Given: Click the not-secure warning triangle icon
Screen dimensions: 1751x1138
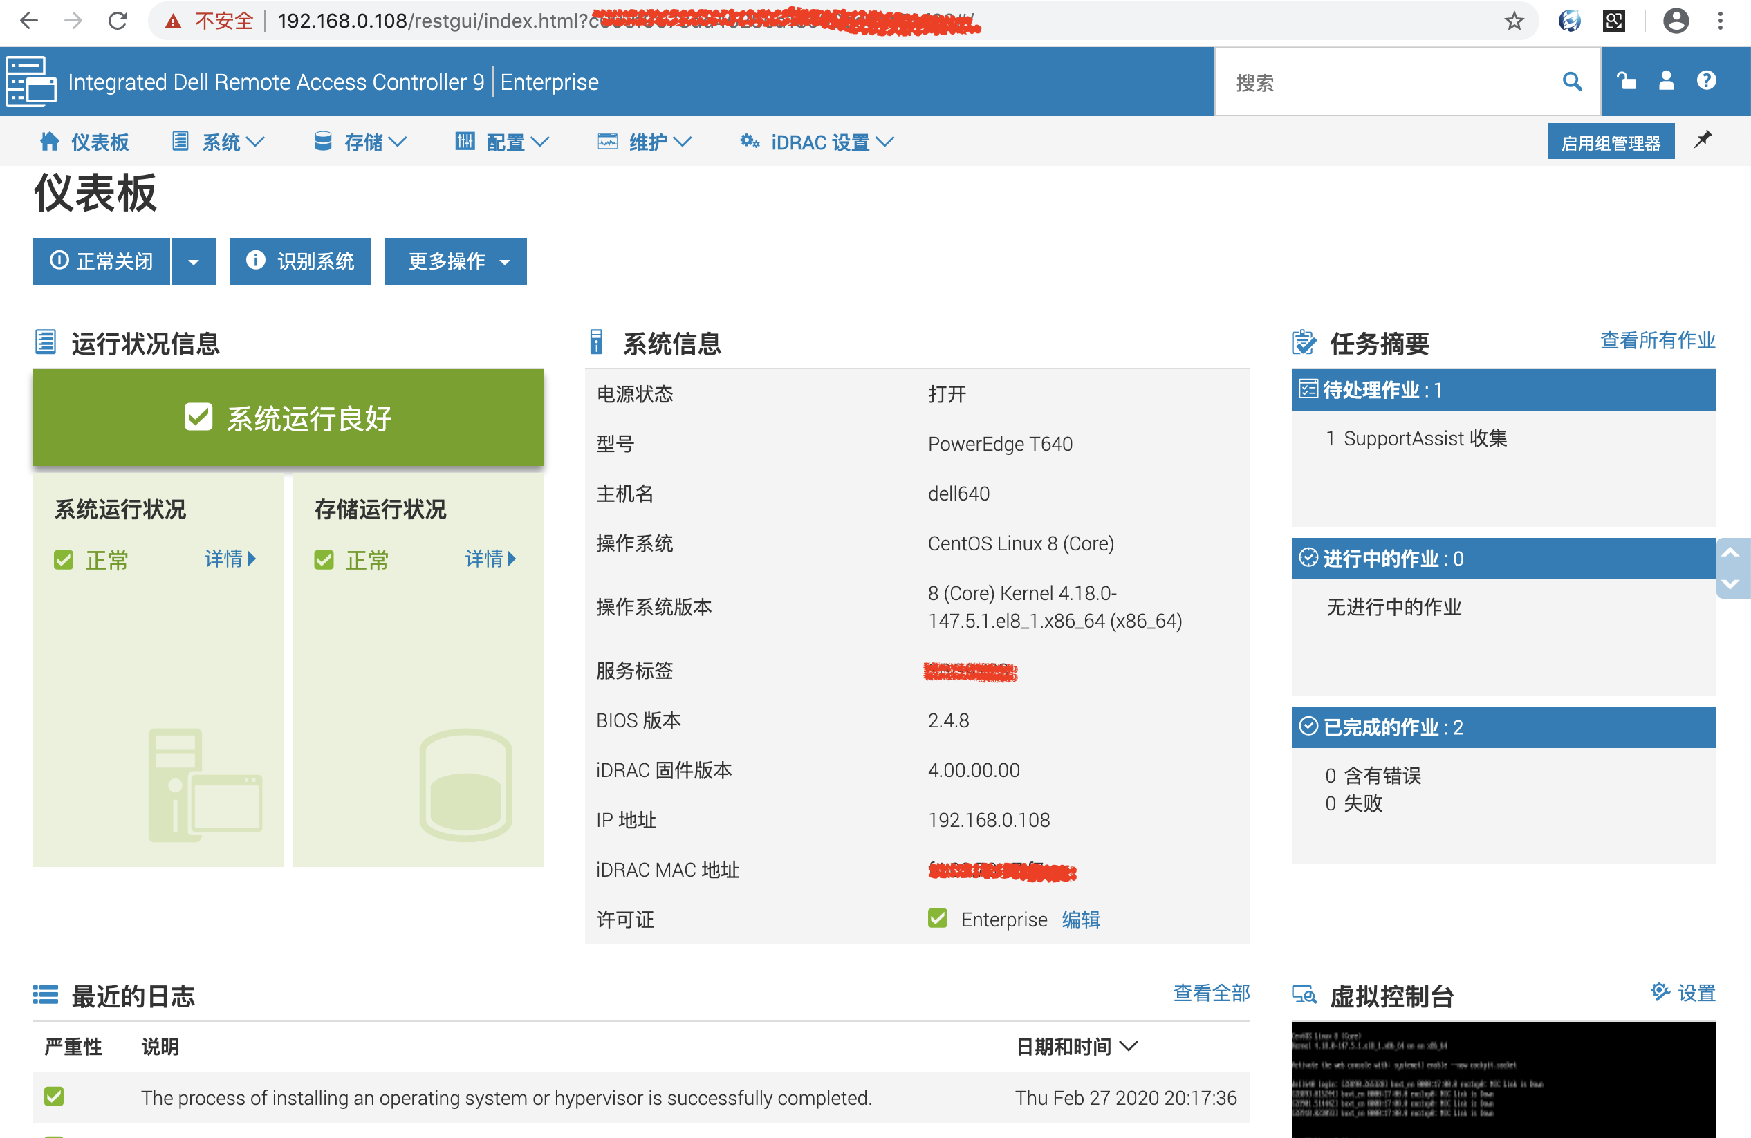Looking at the screenshot, I should (173, 21).
